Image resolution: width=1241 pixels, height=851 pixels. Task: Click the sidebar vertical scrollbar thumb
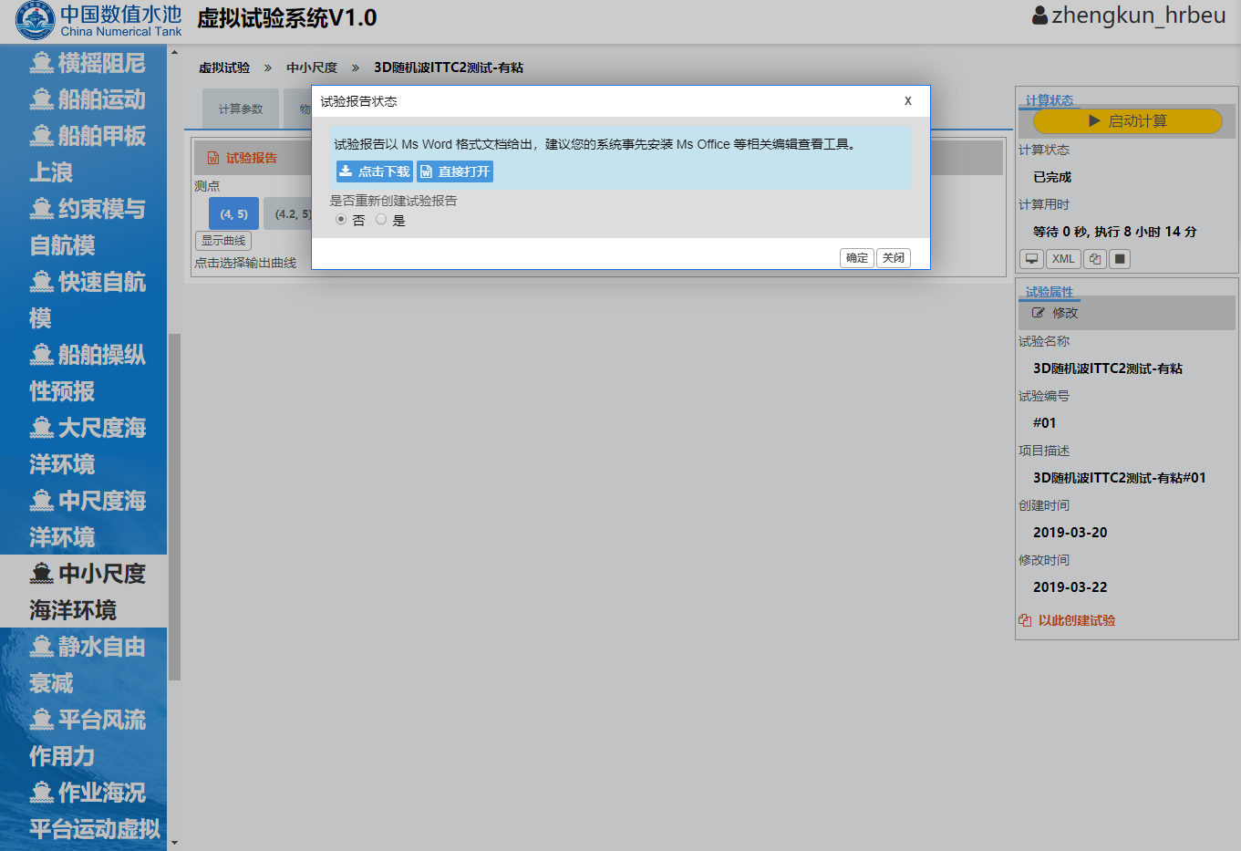tap(174, 506)
